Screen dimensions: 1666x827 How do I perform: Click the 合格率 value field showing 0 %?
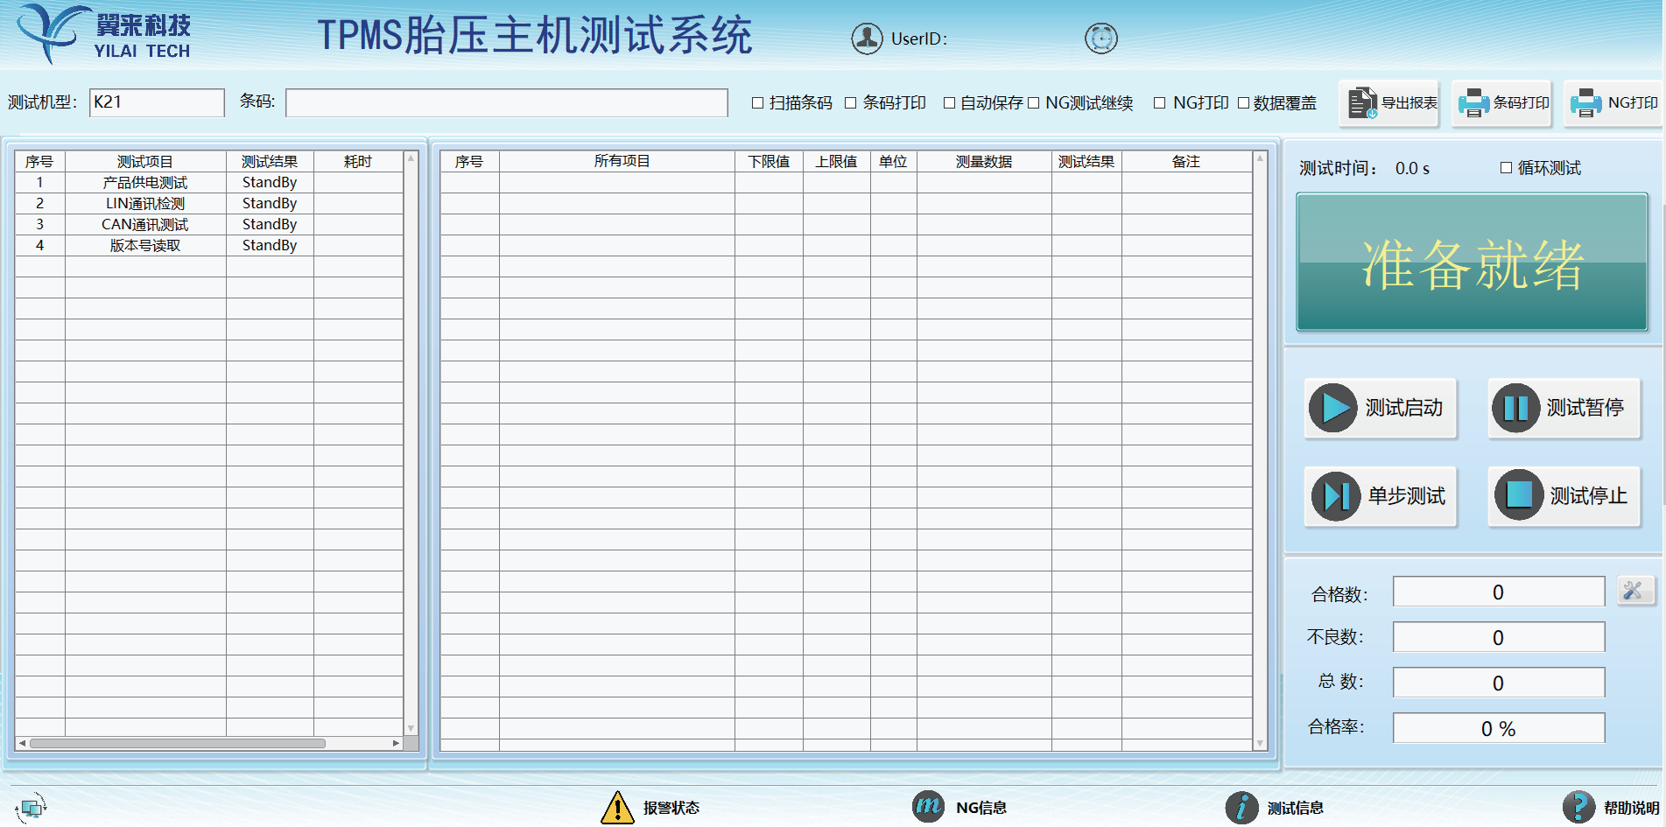point(1499,728)
